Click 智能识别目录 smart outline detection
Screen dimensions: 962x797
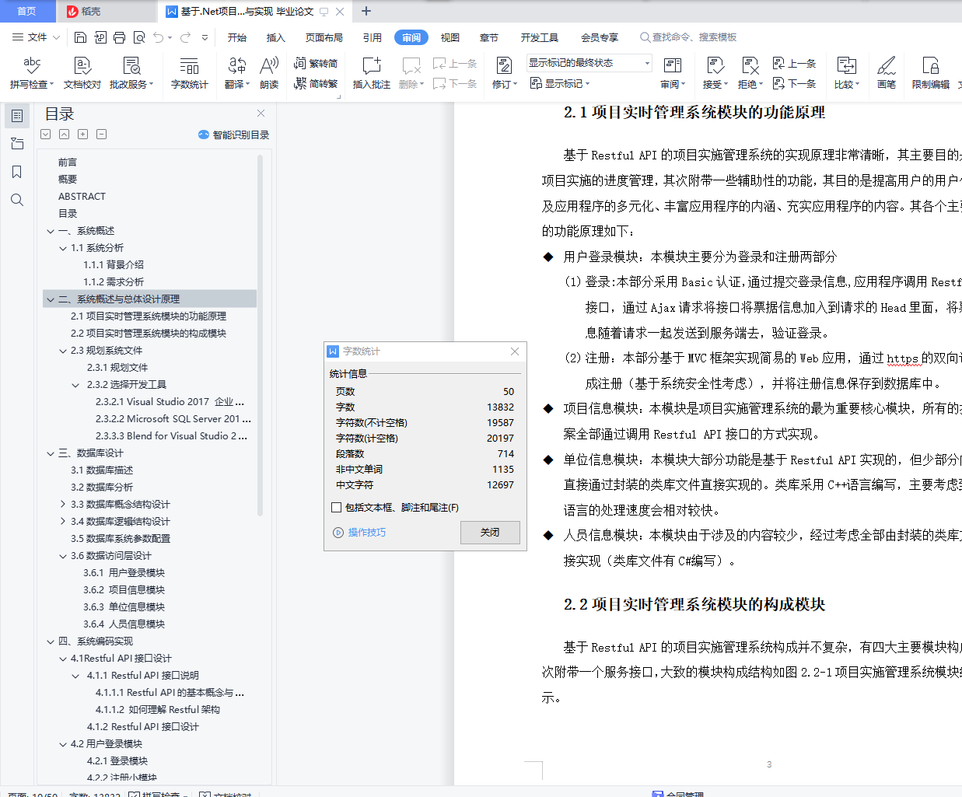pyautogui.click(x=233, y=135)
